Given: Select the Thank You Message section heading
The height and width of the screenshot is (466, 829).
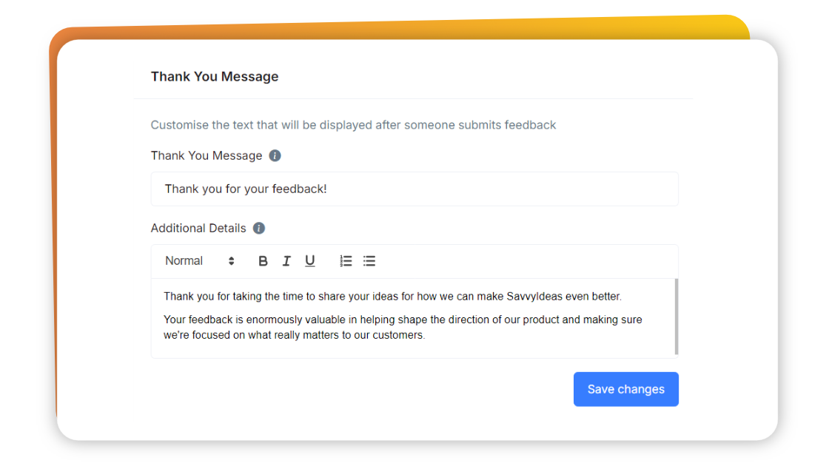Looking at the screenshot, I should point(214,76).
